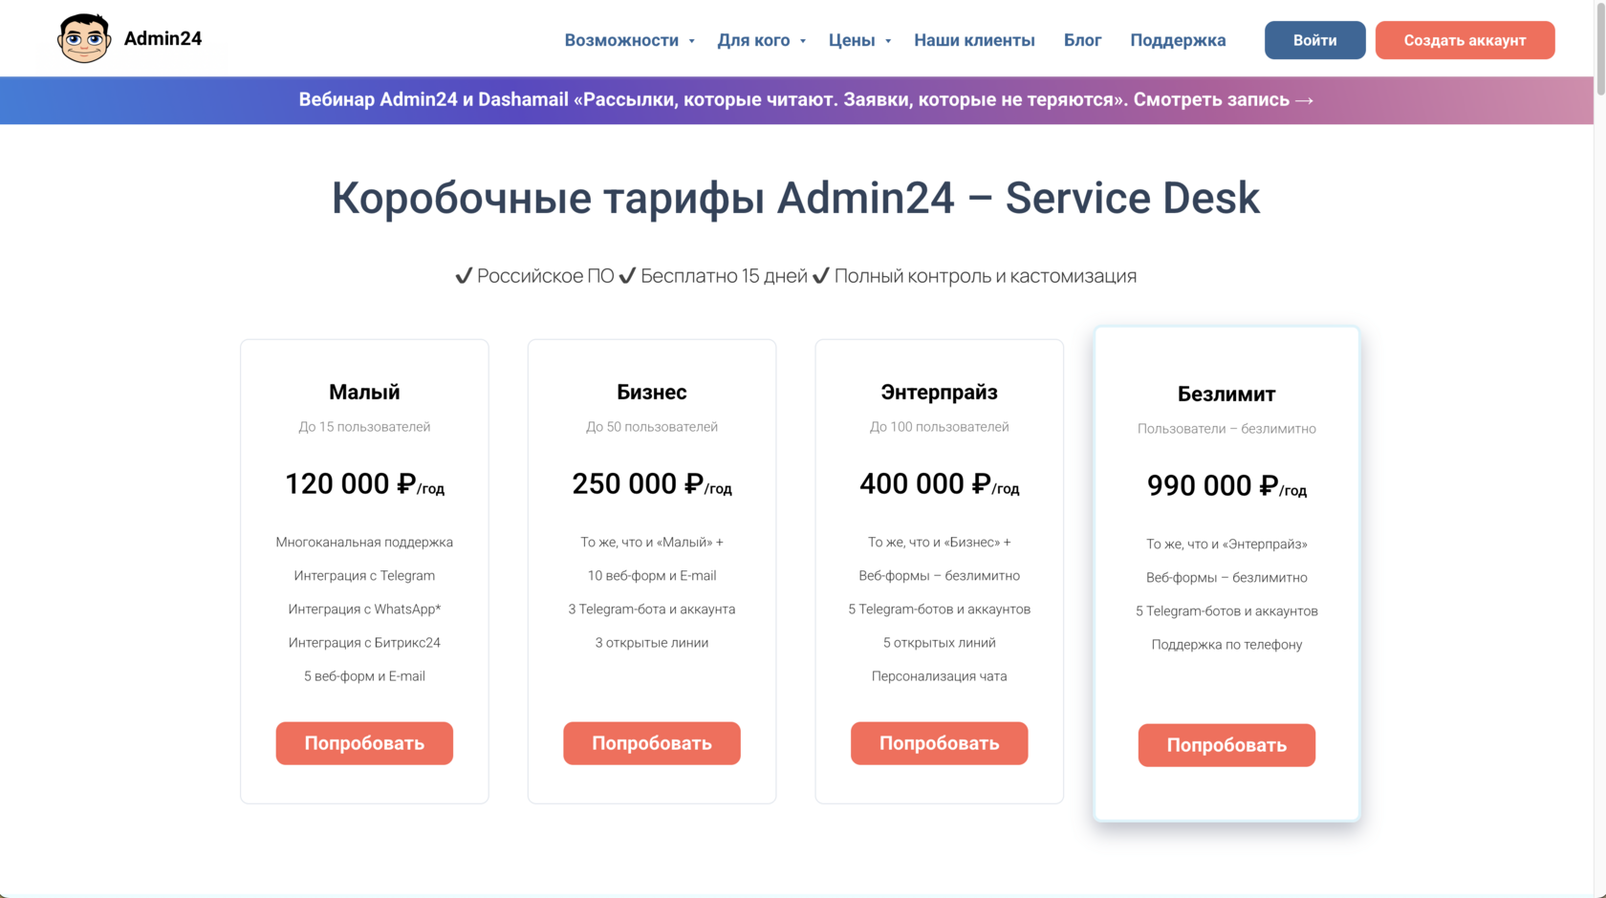Click the Admin24 brand name text
The image size is (1606, 898).
click(163, 39)
